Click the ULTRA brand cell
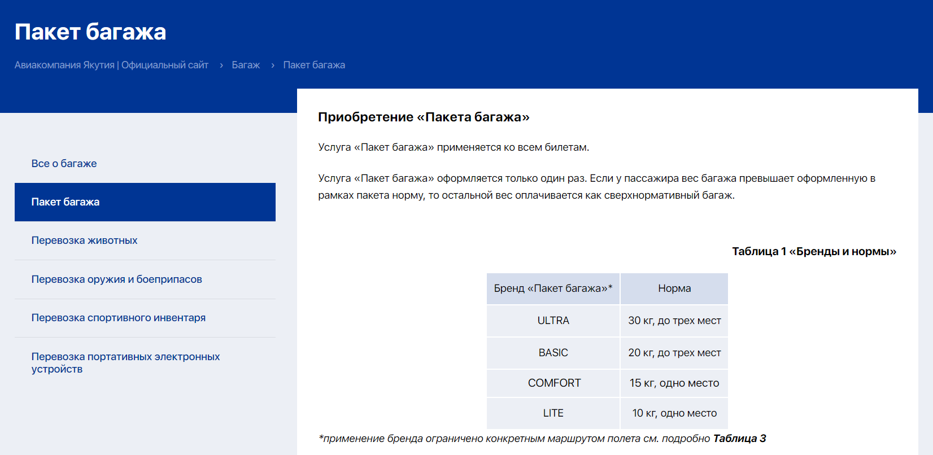Viewport: 933px width, 455px height. pos(553,321)
